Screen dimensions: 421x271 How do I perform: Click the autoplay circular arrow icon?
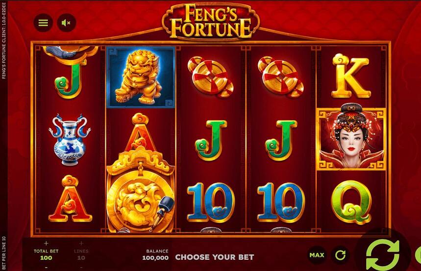point(340,255)
